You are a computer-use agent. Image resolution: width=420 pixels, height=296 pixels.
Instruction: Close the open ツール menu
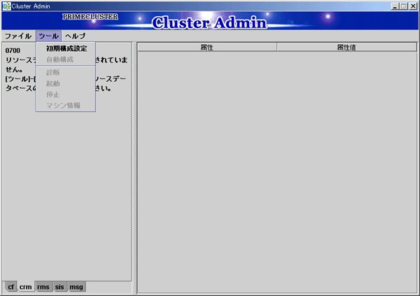pos(48,36)
